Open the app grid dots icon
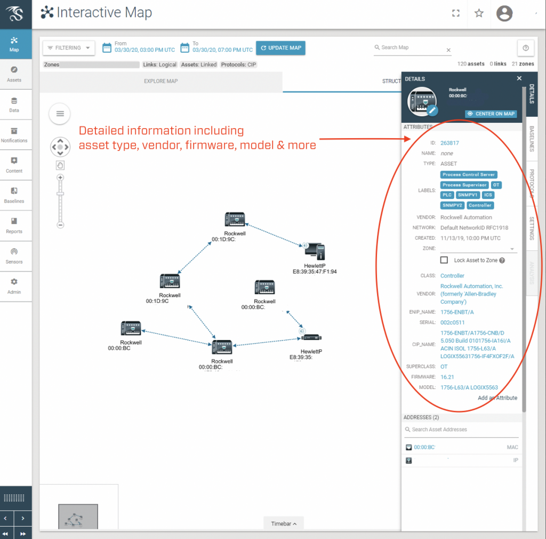 (x=14, y=497)
